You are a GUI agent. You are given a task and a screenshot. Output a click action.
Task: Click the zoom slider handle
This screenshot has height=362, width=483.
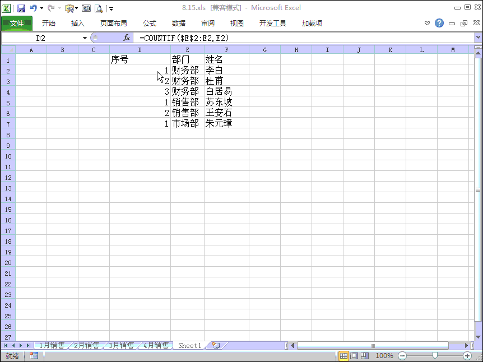pyautogui.click(x=435, y=356)
